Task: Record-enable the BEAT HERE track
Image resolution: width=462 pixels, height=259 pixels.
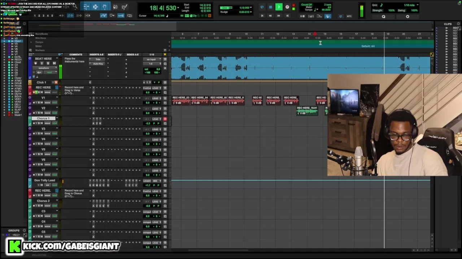Action: pyautogui.click(x=35, y=63)
